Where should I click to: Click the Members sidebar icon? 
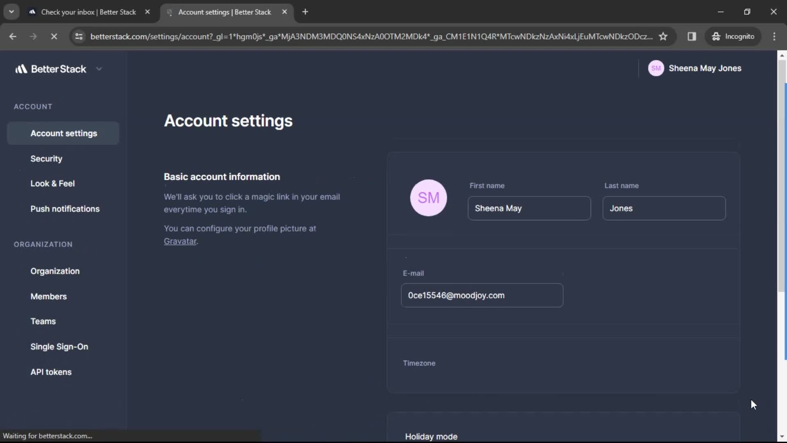pos(48,296)
